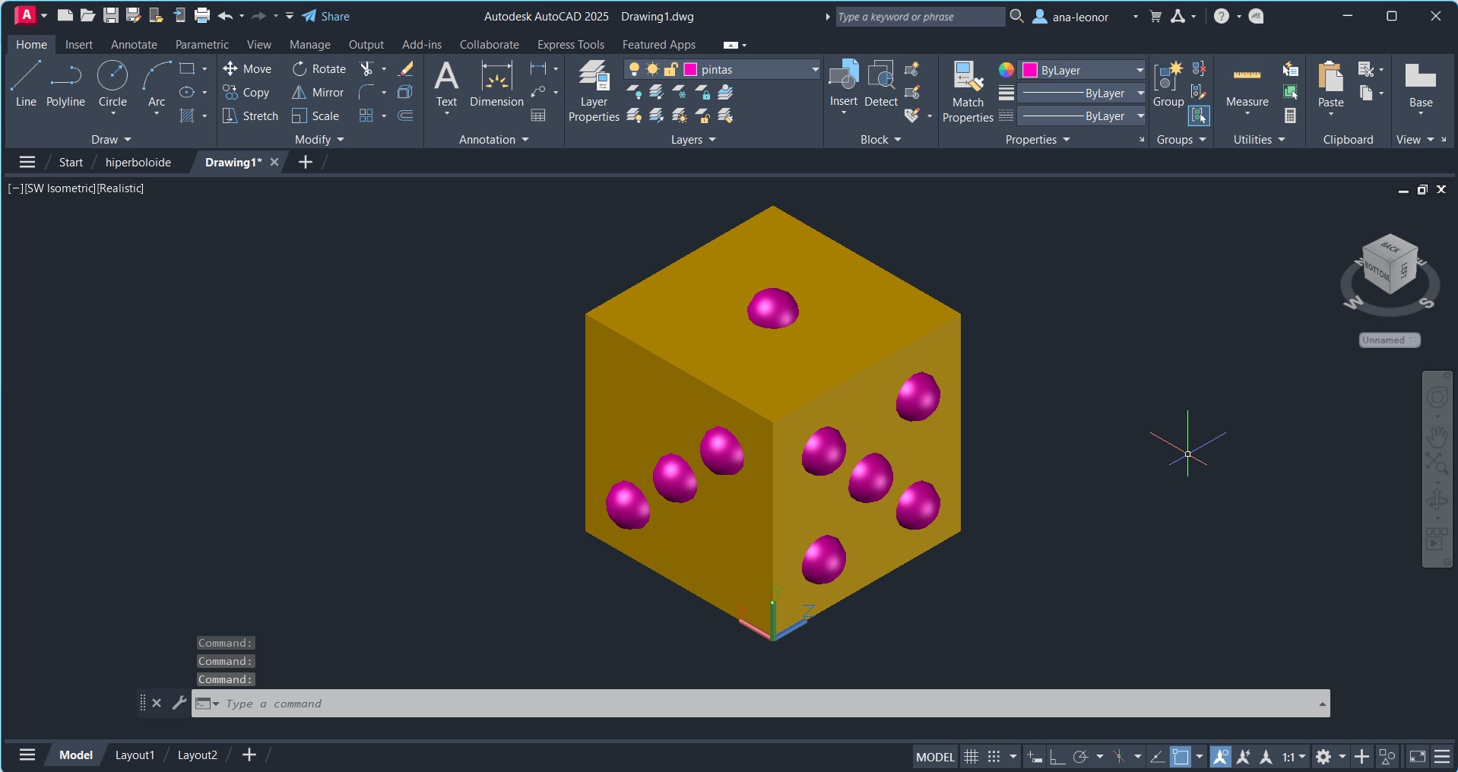Click the Move tool

coord(247,69)
